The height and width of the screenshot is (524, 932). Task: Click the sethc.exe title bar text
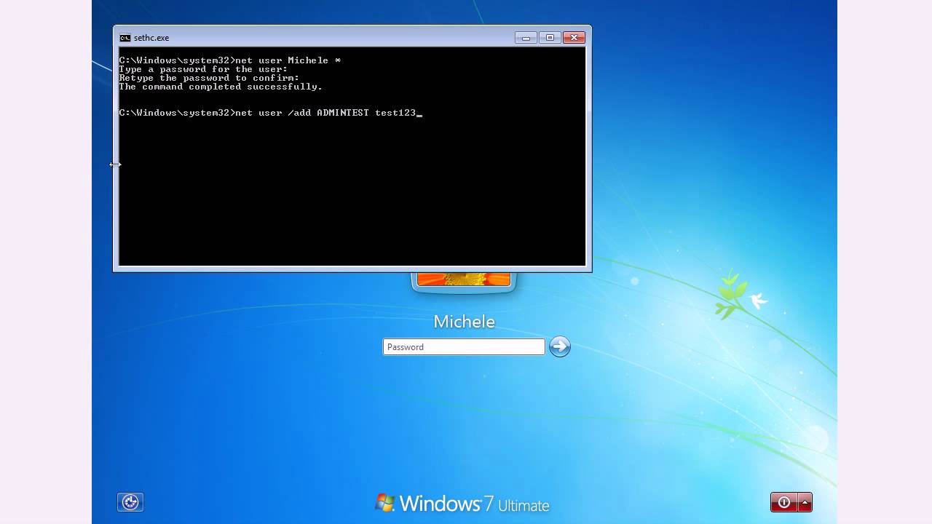[x=151, y=38]
